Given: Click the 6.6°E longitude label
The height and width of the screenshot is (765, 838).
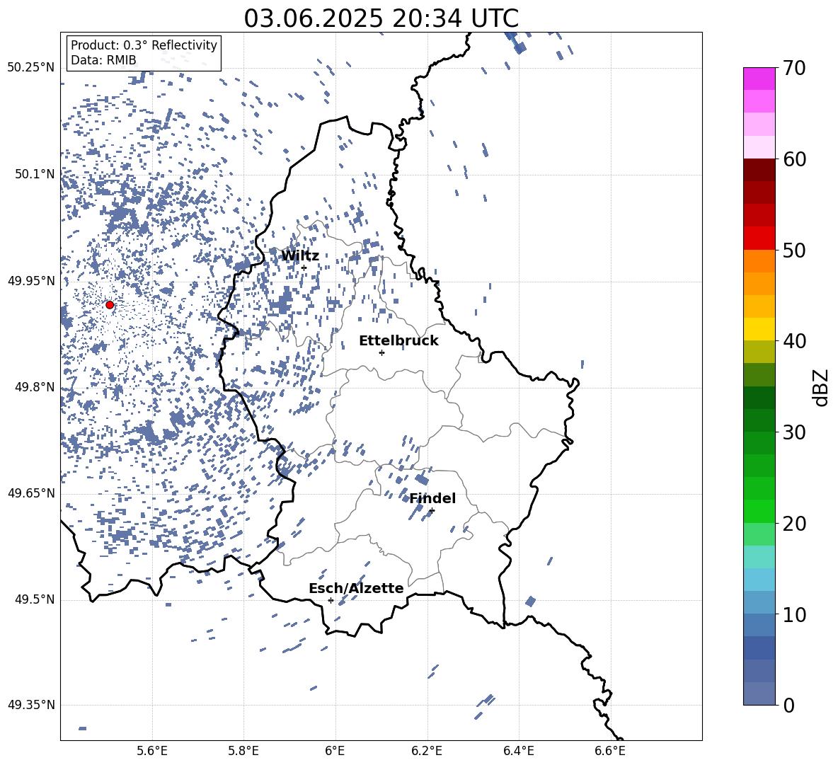Looking at the screenshot, I should click(610, 752).
